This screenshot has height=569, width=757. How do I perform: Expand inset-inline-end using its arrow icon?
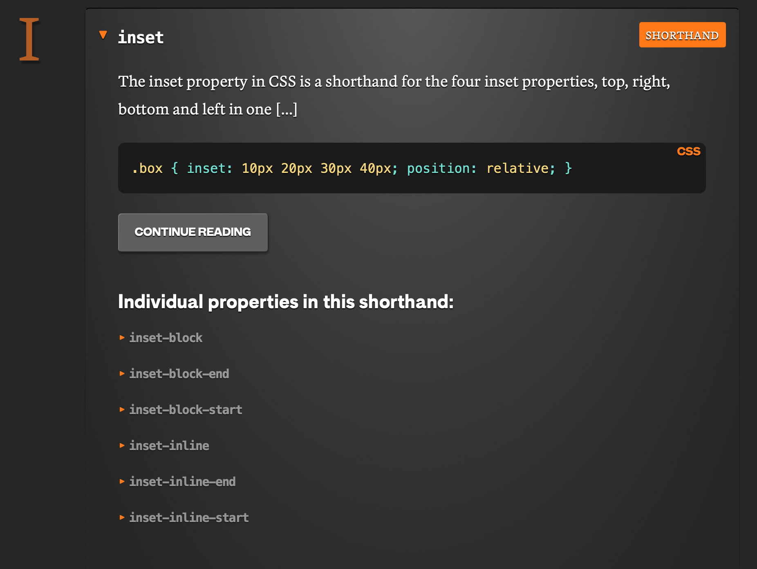[122, 482]
